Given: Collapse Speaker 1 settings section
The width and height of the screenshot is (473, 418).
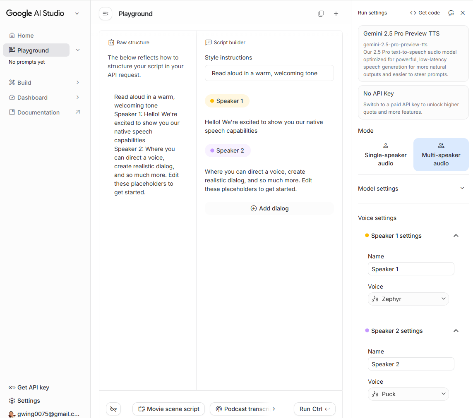Looking at the screenshot, I should point(456,236).
